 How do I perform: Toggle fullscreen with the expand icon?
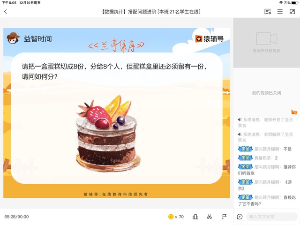click(x=292, y=12)
